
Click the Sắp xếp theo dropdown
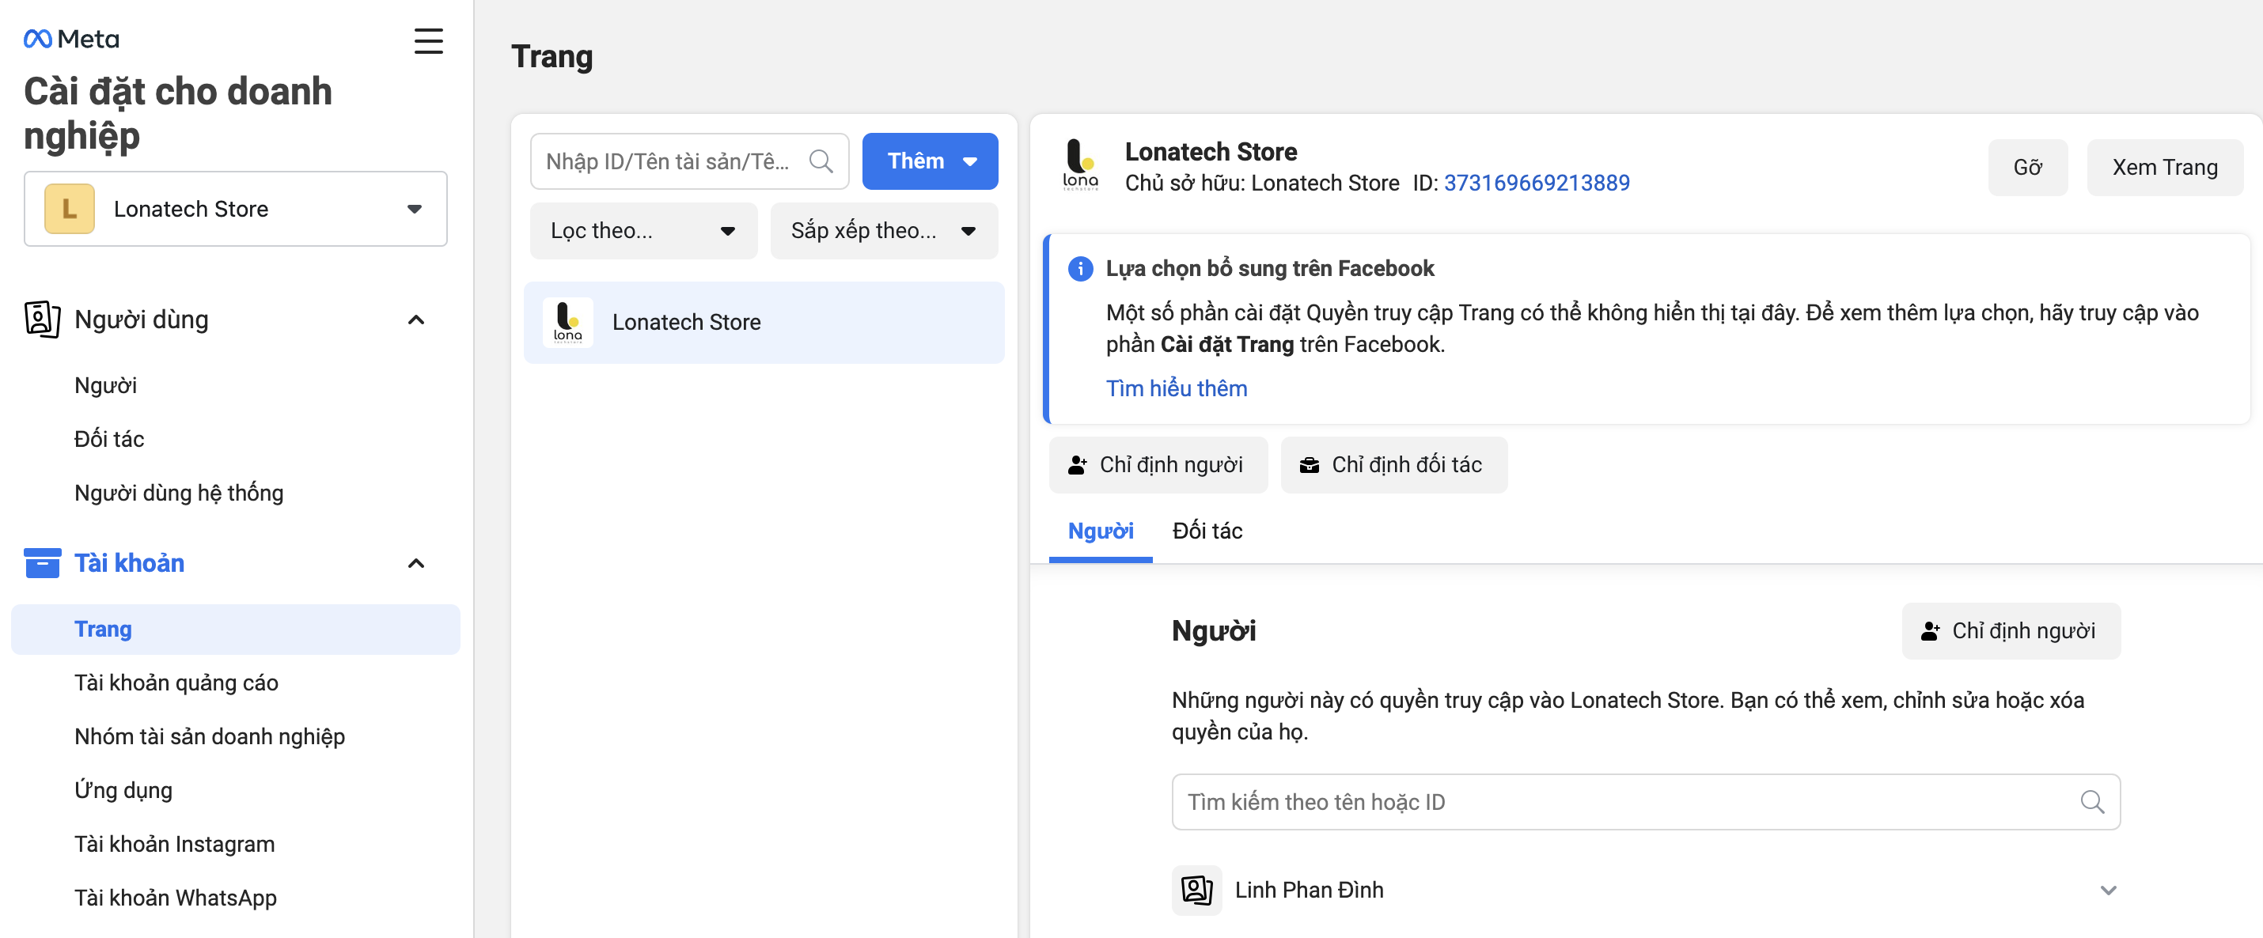(x=881, y=229)
